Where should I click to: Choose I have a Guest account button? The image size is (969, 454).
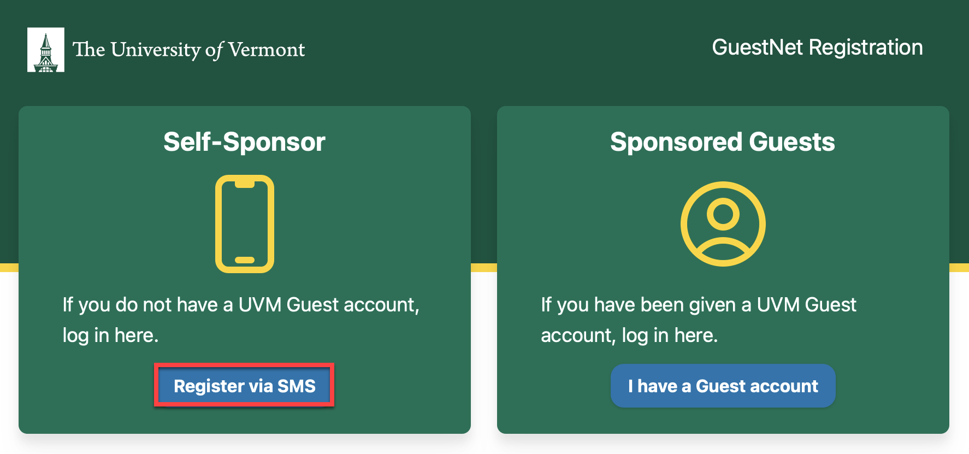pos(723,386)
